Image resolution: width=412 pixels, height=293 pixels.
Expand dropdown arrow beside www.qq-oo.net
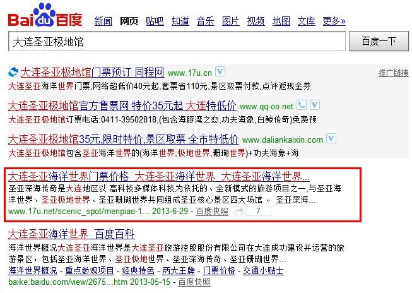(x=315, y=105)
